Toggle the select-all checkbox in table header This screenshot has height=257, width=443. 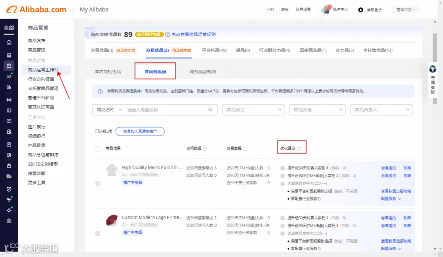click(98, 149)
